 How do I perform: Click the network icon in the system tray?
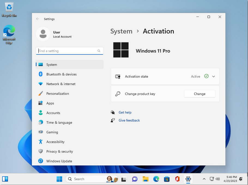click(x=212, y=179)
